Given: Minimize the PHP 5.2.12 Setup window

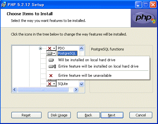Looking at the screenshot, I should coord(138,5).
